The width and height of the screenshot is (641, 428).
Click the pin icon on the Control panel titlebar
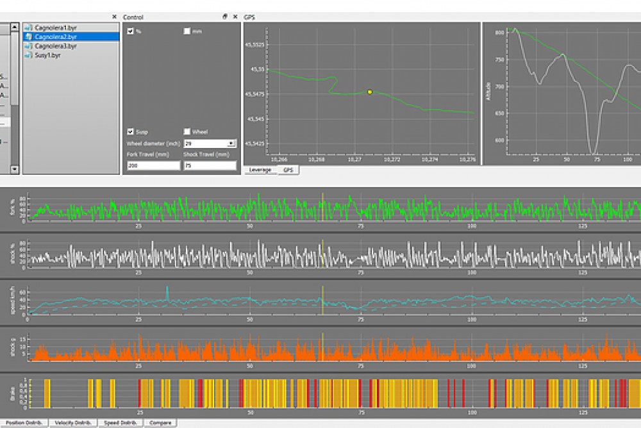(x=224, y=15)
